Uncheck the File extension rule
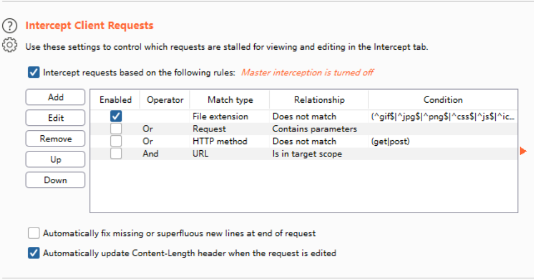The width and height of the screenshot is (534, 280). coord(116,117)
